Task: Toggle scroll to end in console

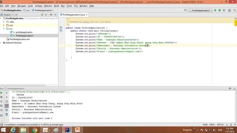Action: 7,106
